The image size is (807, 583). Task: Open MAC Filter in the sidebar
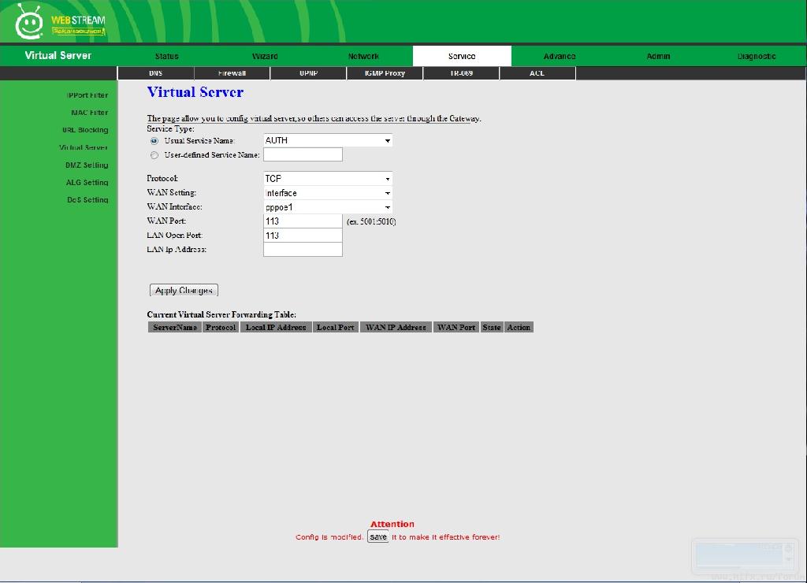[x=89, y=113]
